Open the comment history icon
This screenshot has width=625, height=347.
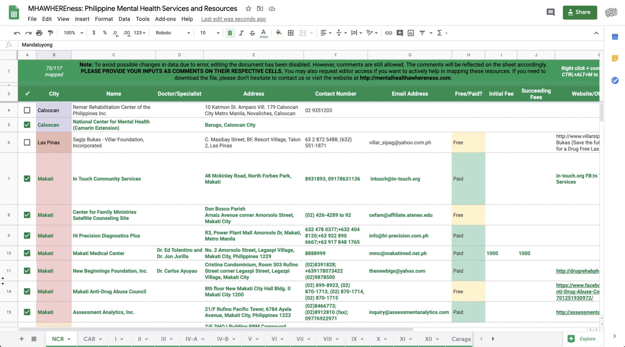[x=550, y=12]
